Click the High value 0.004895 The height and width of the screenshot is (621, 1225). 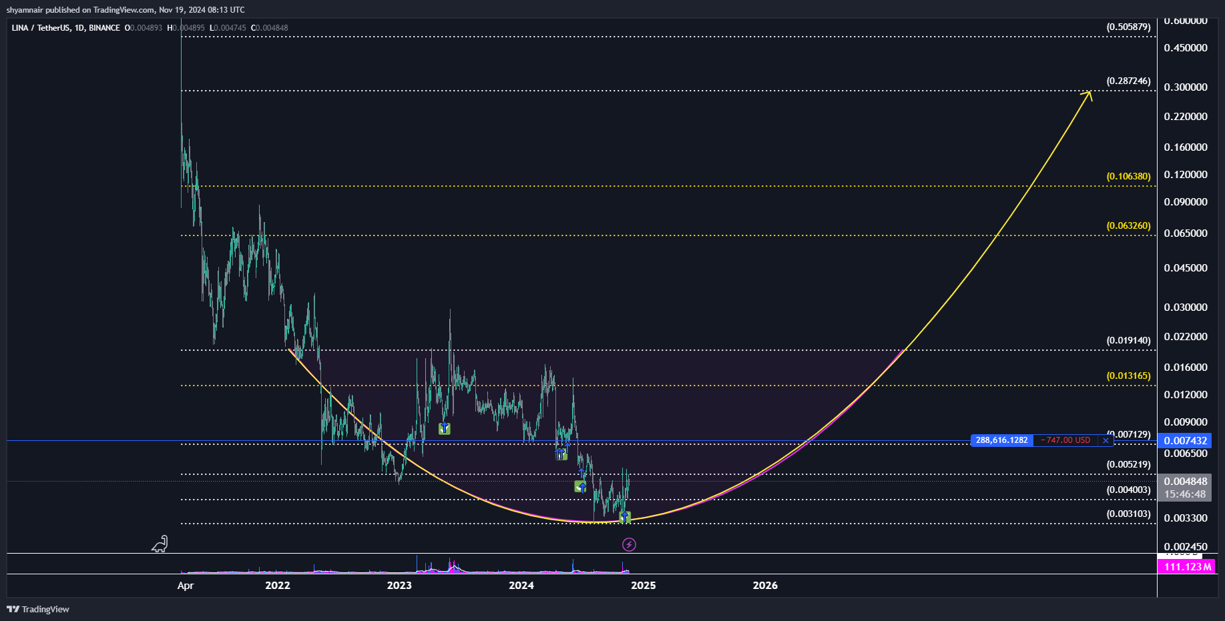click(x=189, y=27)
